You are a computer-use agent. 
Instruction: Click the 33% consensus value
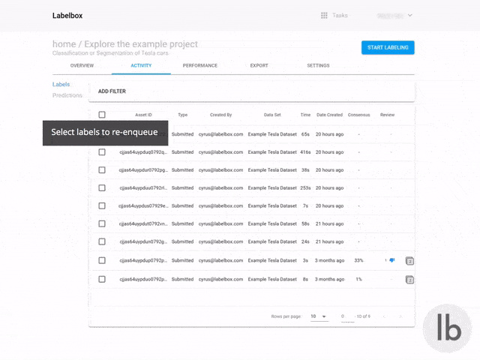click(x=358, y=260)
